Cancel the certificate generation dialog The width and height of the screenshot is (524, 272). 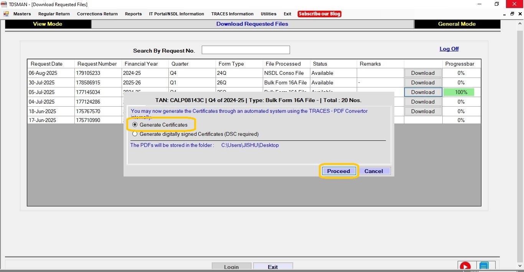tap(373, 171)
